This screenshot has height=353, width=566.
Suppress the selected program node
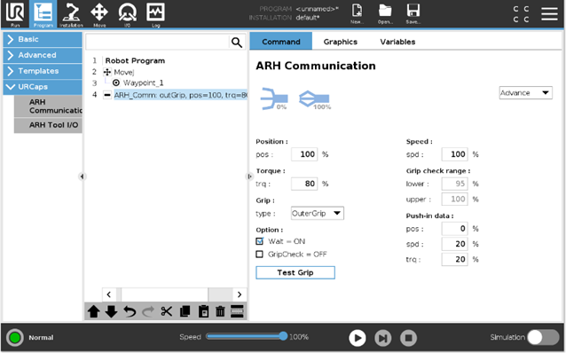(237, 311)
